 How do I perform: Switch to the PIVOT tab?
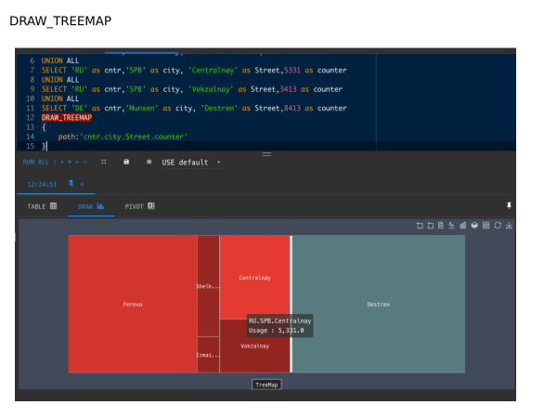138,206
